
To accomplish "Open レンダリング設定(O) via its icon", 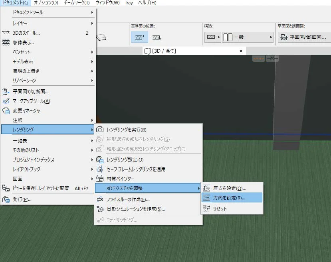I will (x=100, y=160).
